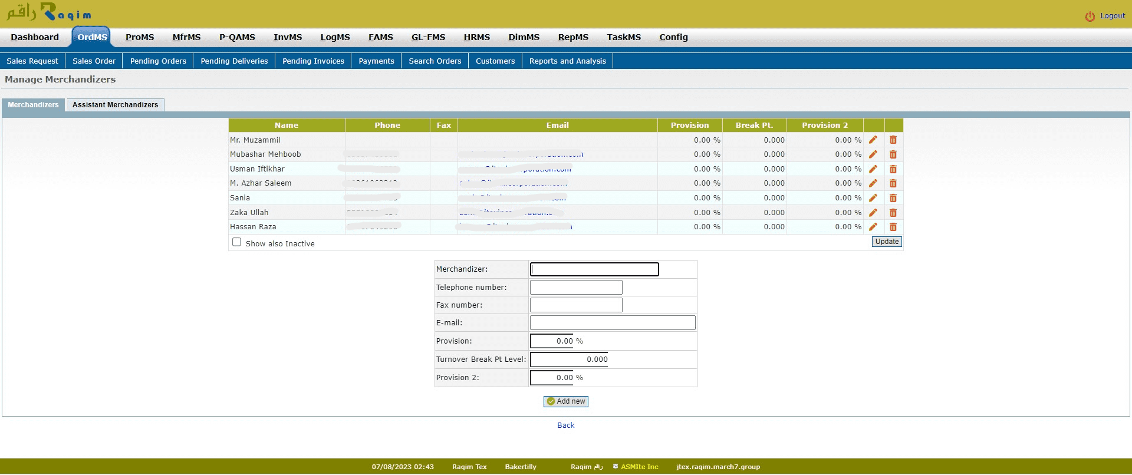Delete Mubashar Mehboob using trash icon

click(x=893, y=154)
